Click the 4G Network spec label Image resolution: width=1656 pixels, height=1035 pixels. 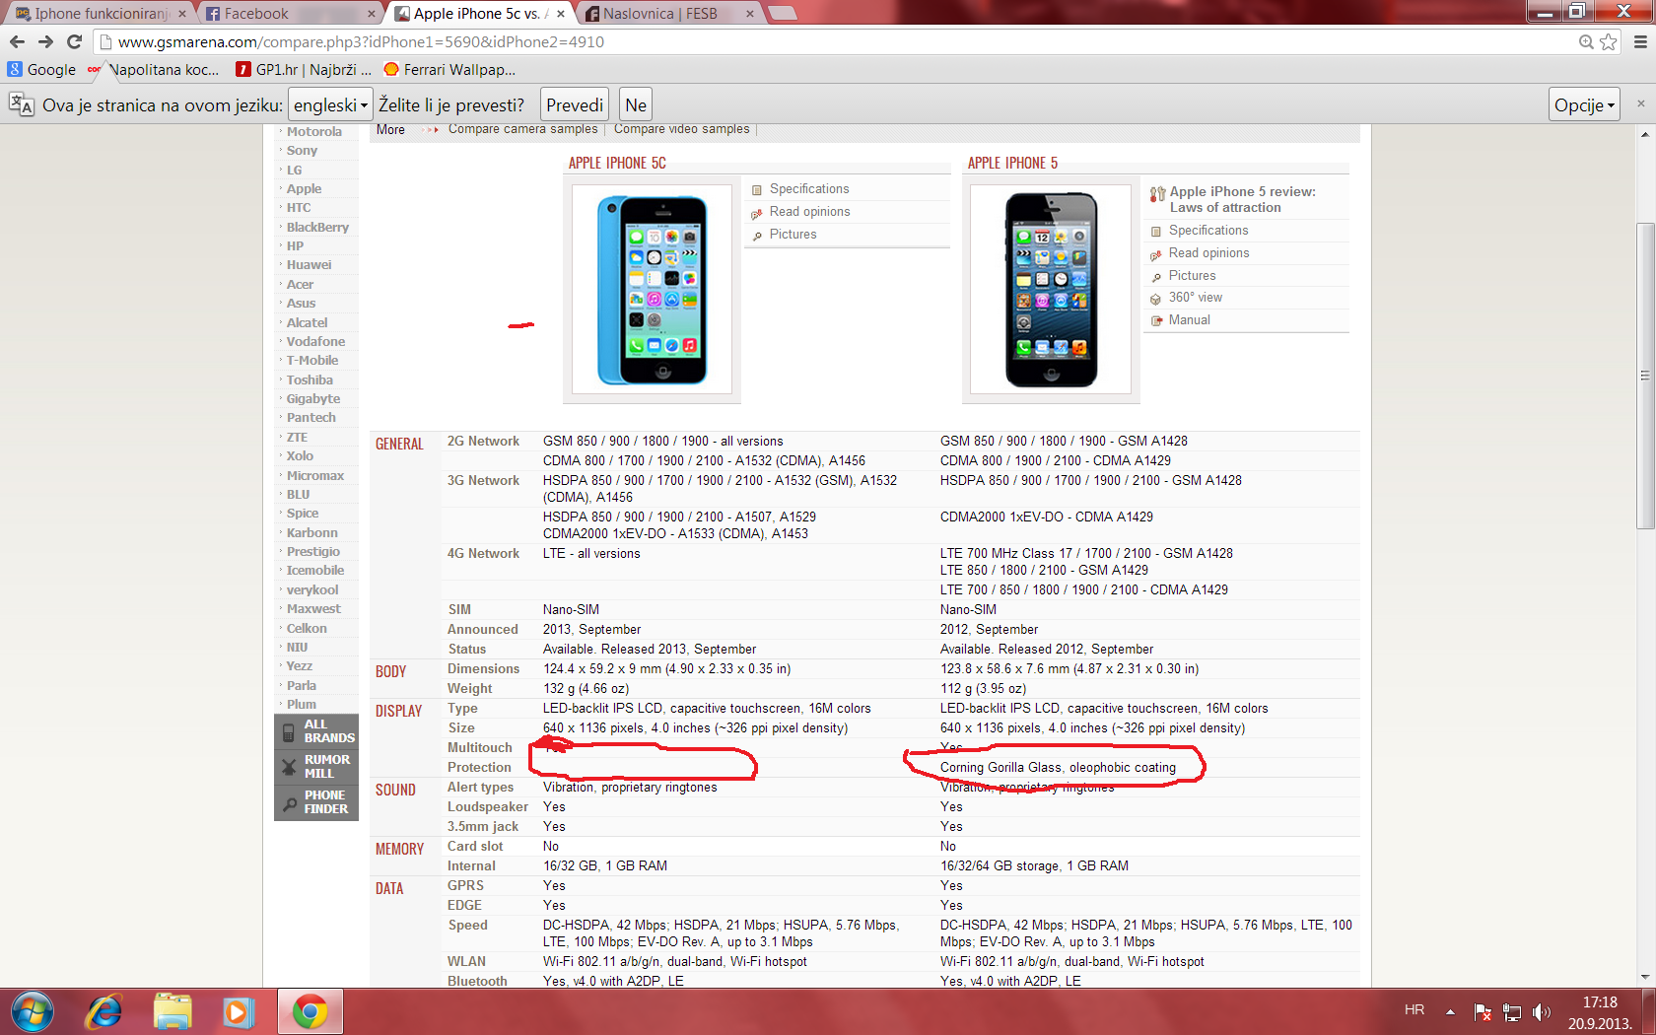[x=483, y=554]
